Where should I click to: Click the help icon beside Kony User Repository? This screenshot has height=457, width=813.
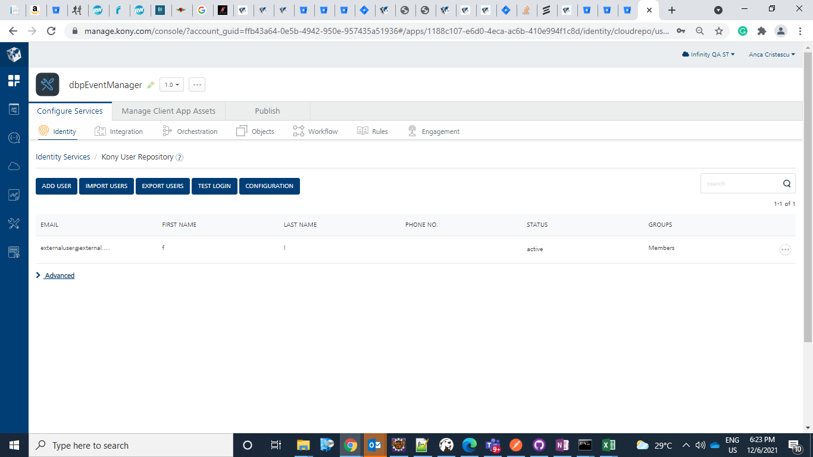point(179,158)
